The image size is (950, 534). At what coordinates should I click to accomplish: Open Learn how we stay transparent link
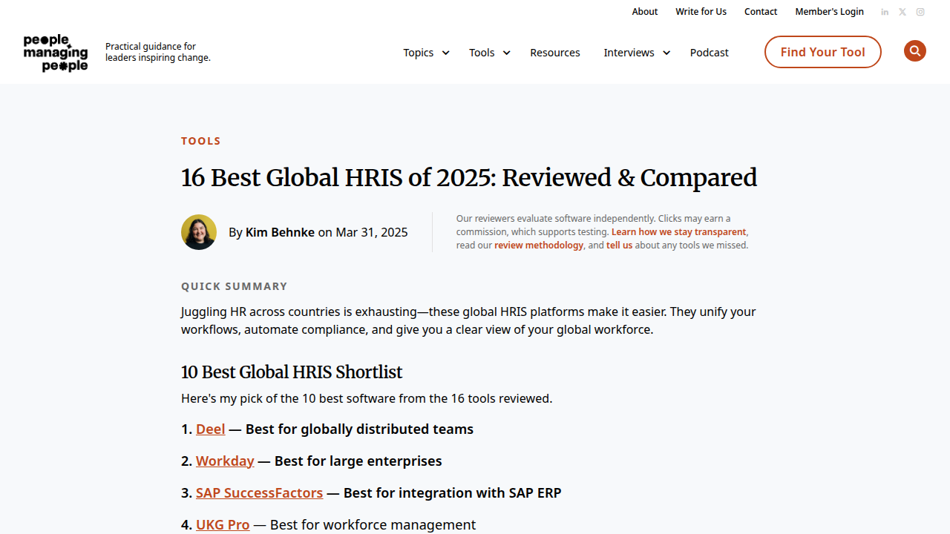[x=678, y=232]
